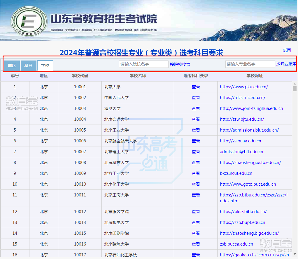Open 查看 for 北京理工大学
298x259 pixels.
coord(196,152)
